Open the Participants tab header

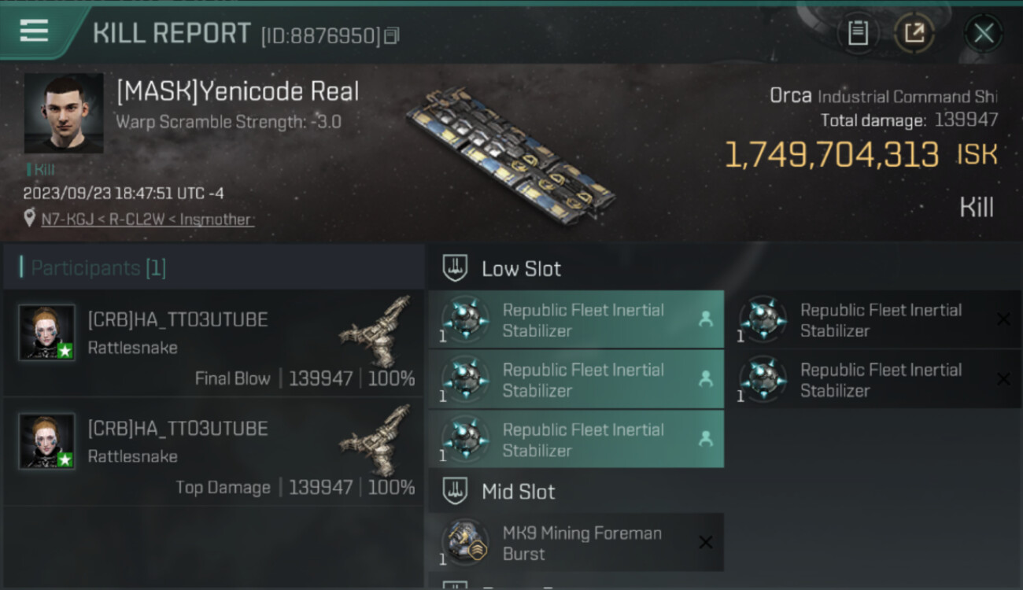pyautogui.click(x=98, y=268)
